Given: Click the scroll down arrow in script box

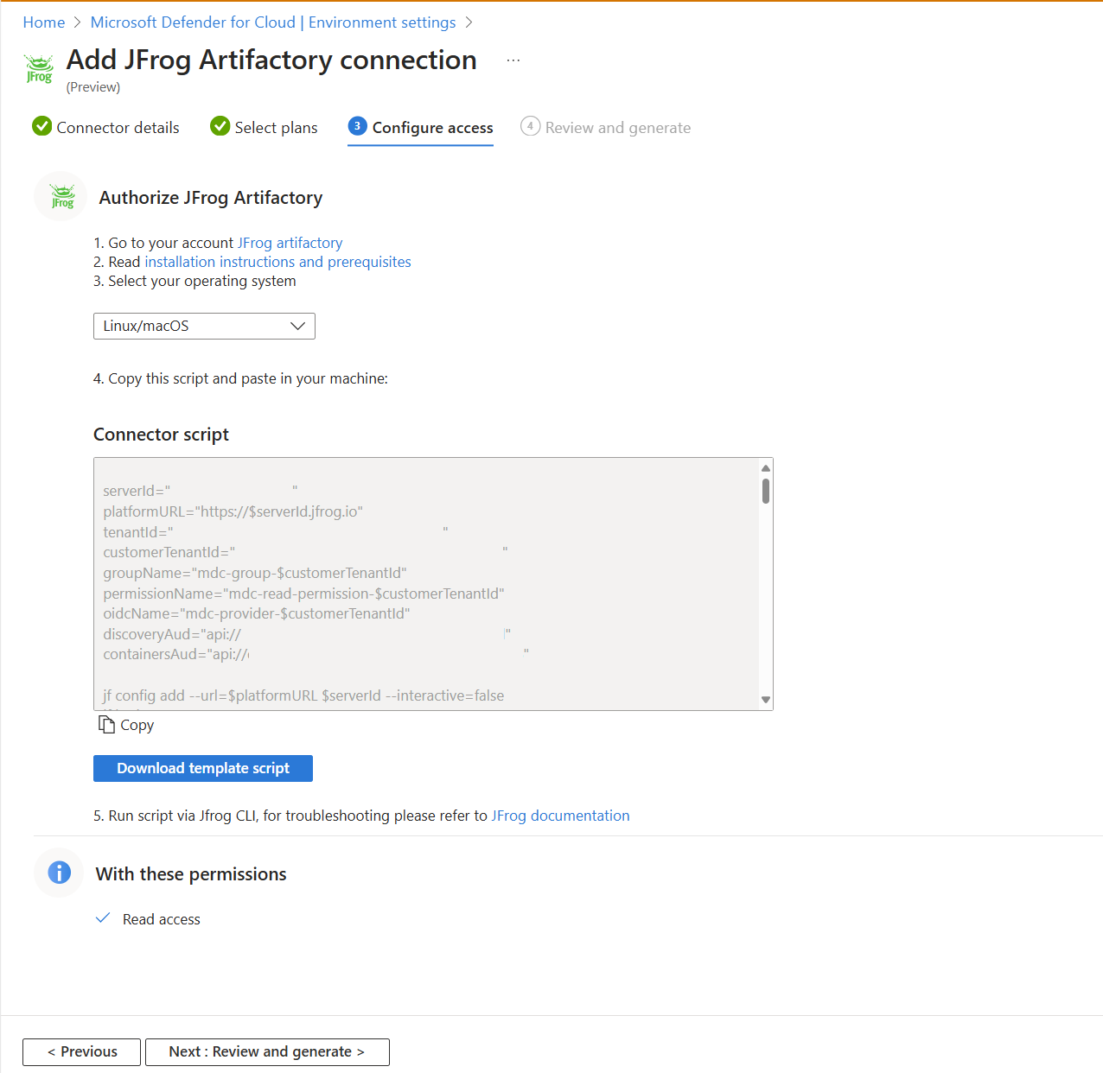Looking at the screenshot, I should pos(766,700).
